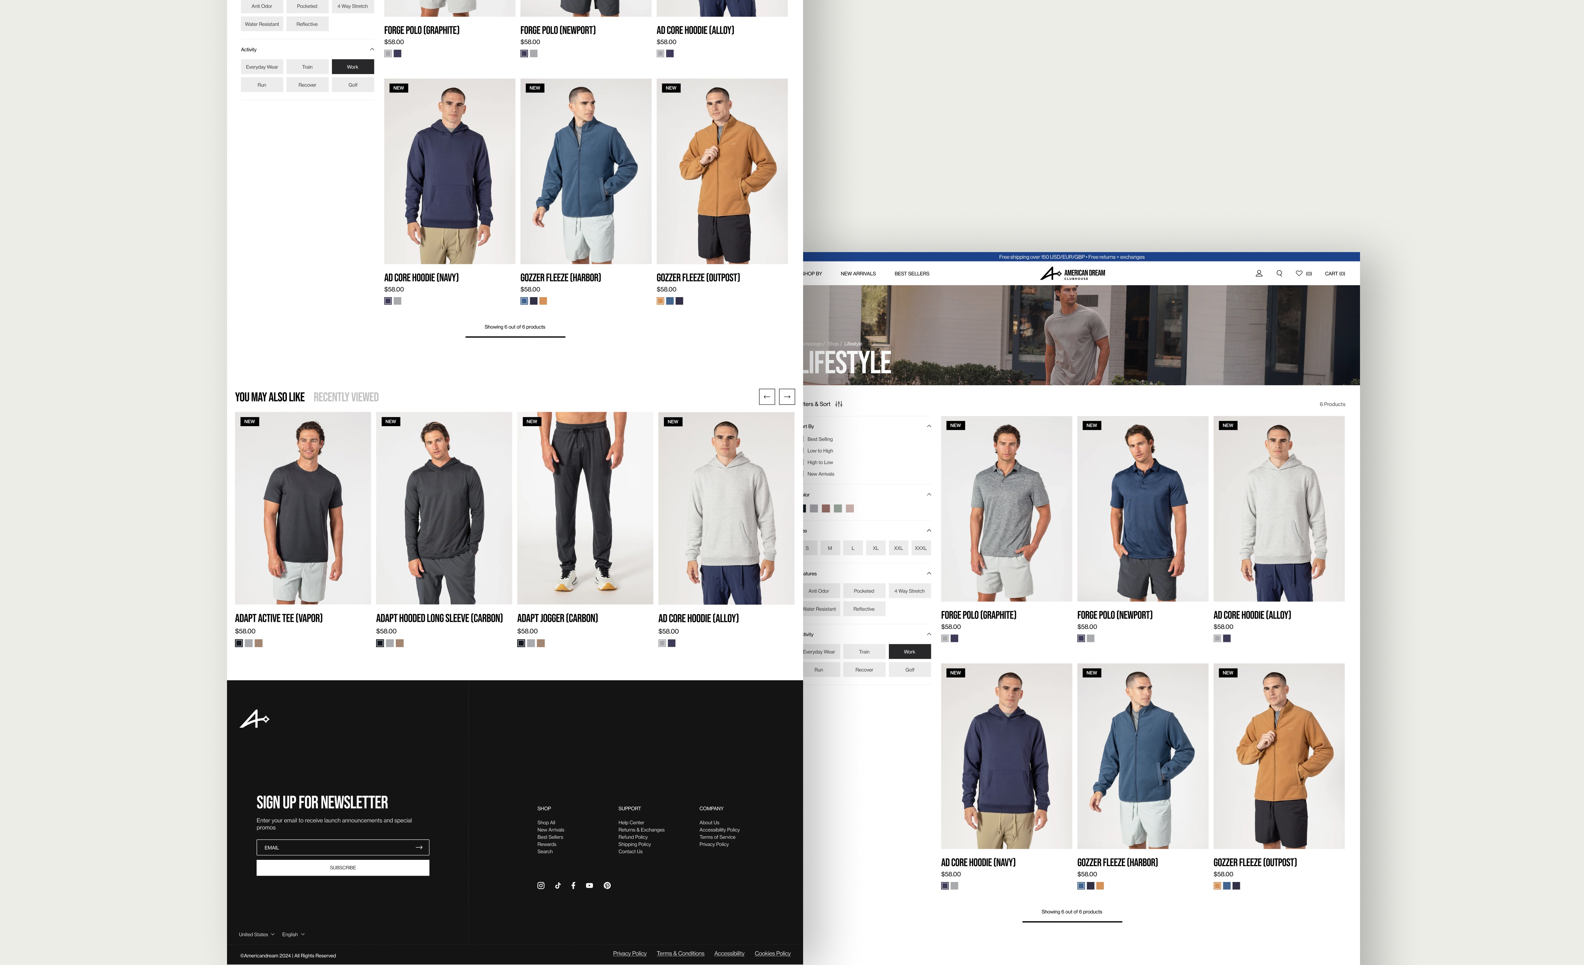Enable the Pocketed feature filter

(x=863, y=591)
